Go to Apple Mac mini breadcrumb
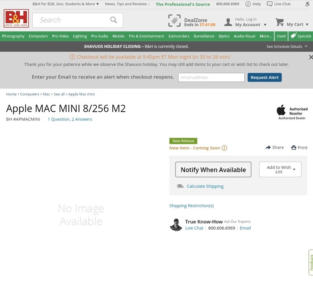Viewport: 313px width, 298px height. (81, 94)
